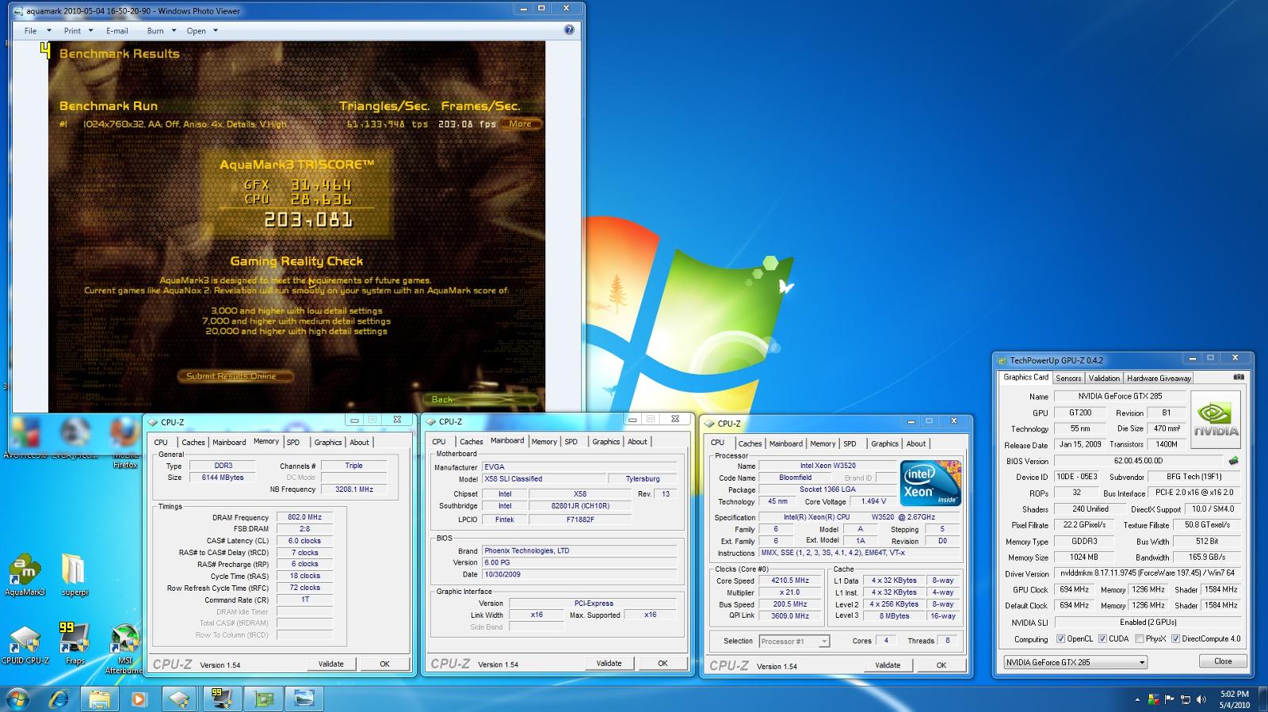Switch to Sensors tab in GPU-Z
Screen dimensions: 1268x712
pos(1067,378)
